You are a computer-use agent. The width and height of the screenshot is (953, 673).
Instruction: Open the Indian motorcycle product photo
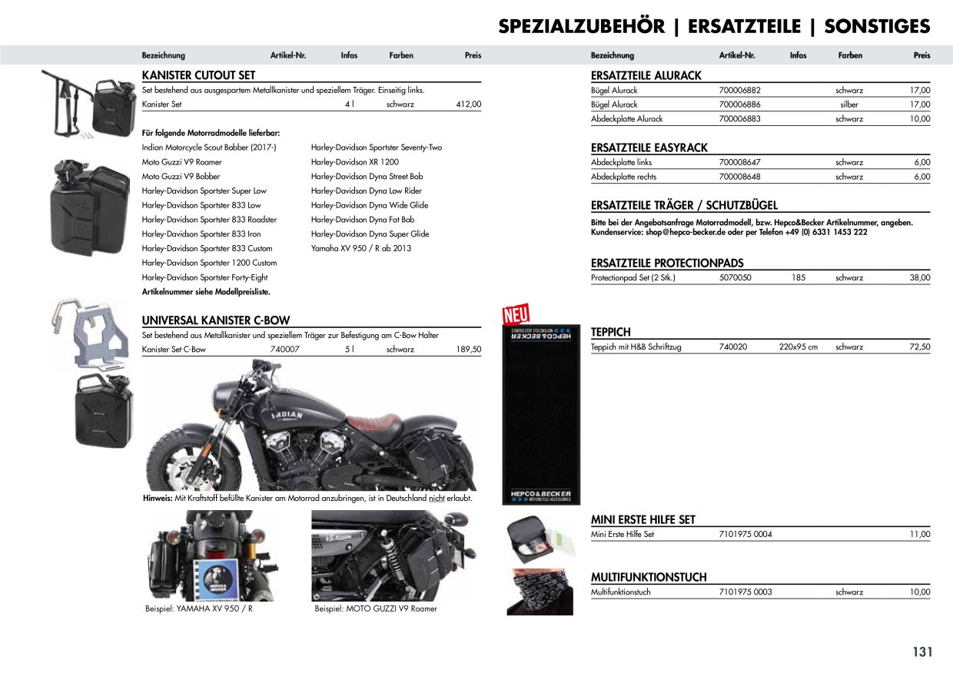pos(310,425)
